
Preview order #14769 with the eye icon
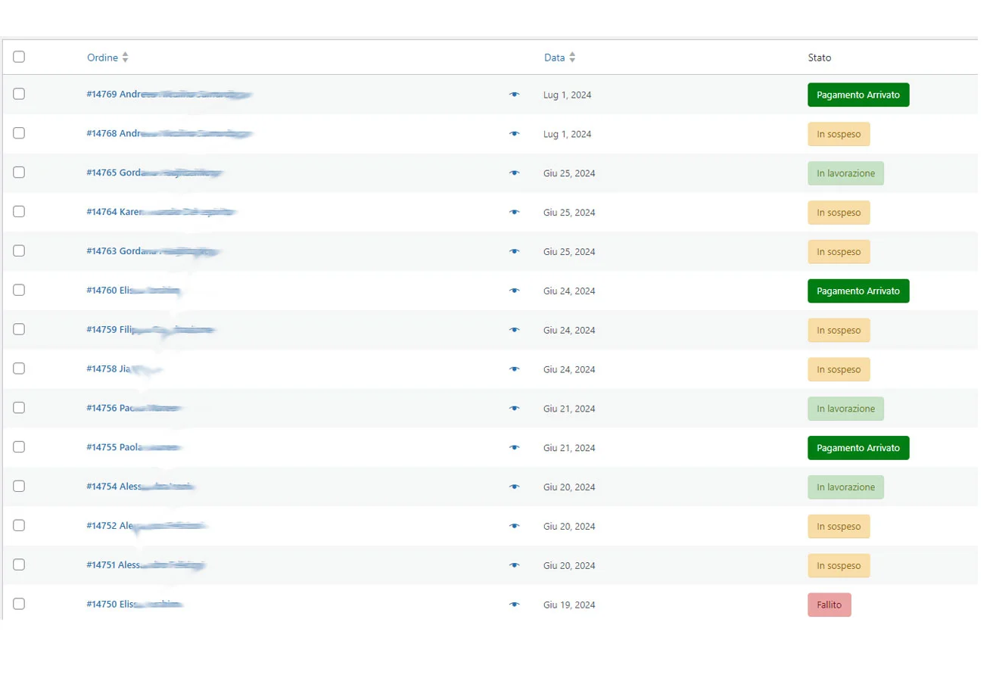coord(515,95)
